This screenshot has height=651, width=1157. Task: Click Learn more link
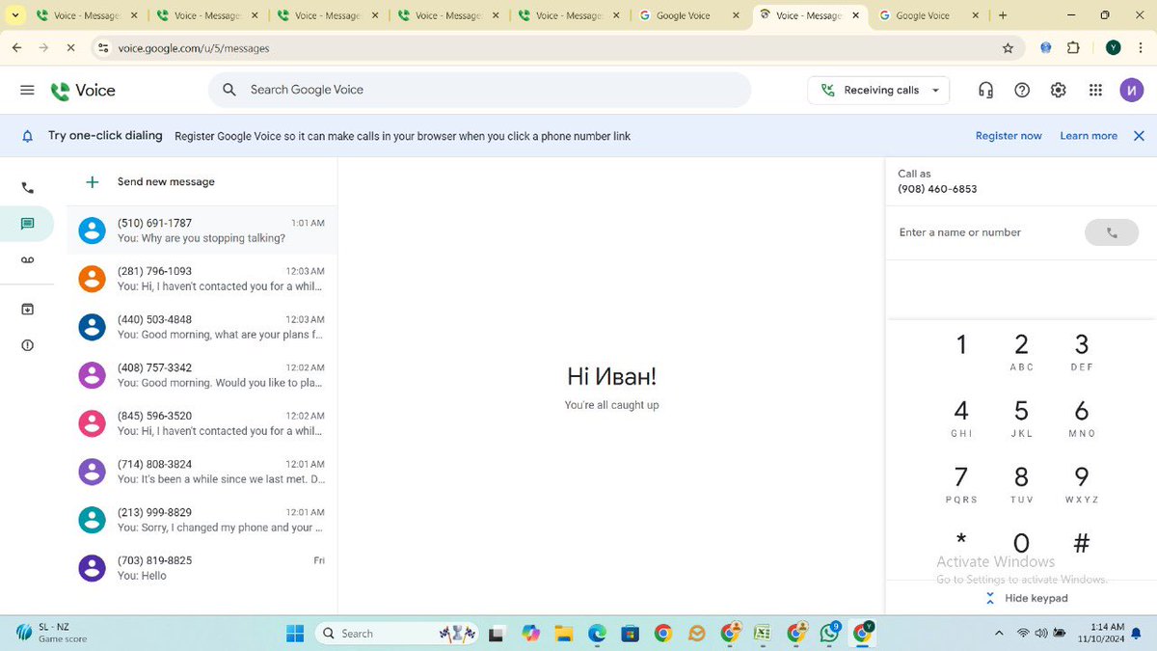click(1089, 136)
